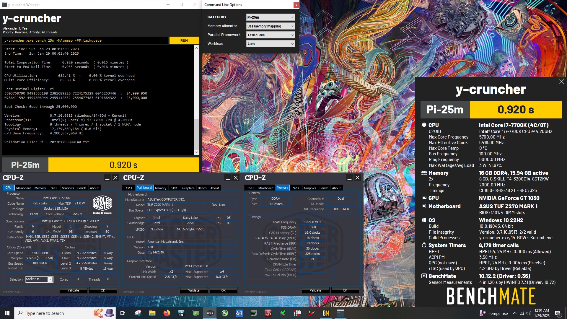This screenshot has height=319, width=567.
Task: Select Mainboard tab in right CPU-Z window
Action: pyautogui.click(x=266, y=188)
